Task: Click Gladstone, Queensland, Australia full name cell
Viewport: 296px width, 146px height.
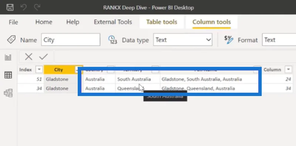Action: 209,88
